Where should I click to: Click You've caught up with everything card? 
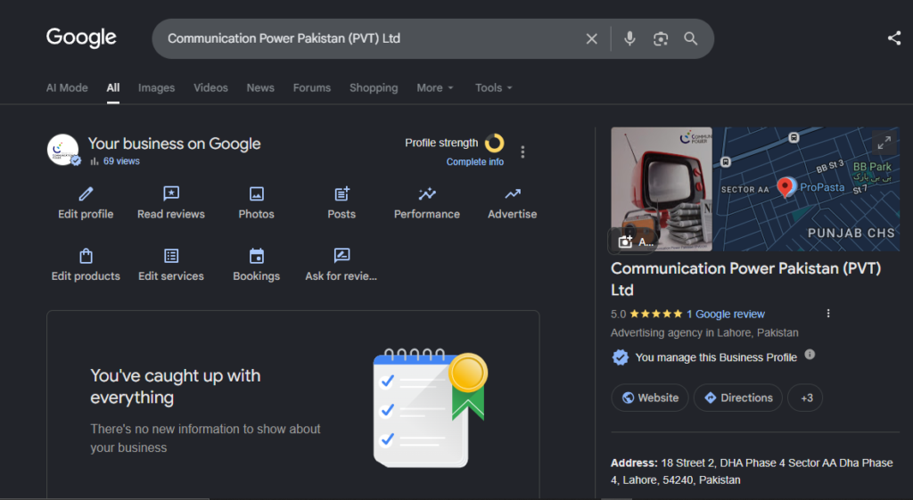point(292,406)
